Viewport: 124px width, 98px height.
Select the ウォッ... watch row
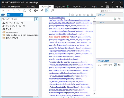click(x=110, y=22)
